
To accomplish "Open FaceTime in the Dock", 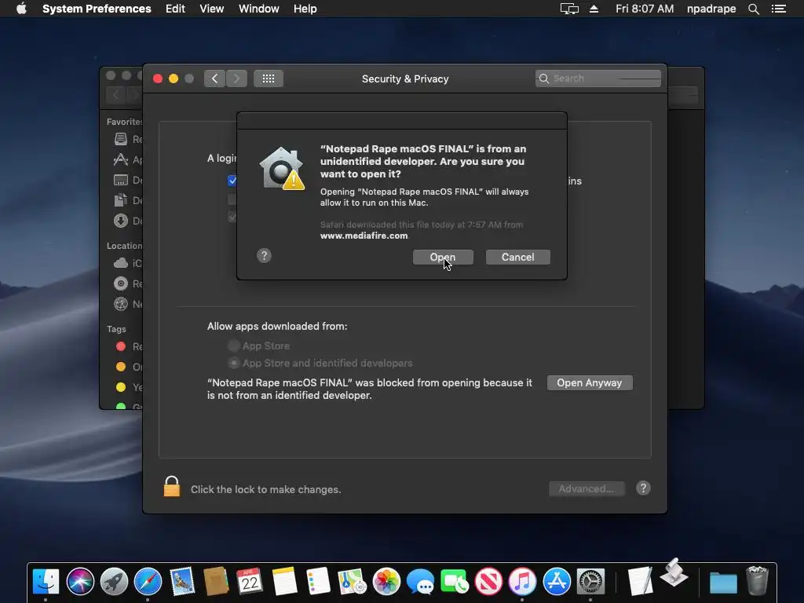I will [x=455, y=582].
